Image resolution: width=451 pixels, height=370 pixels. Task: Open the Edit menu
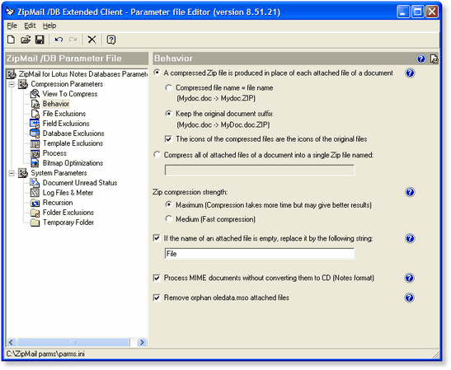[x=30, y=26]
